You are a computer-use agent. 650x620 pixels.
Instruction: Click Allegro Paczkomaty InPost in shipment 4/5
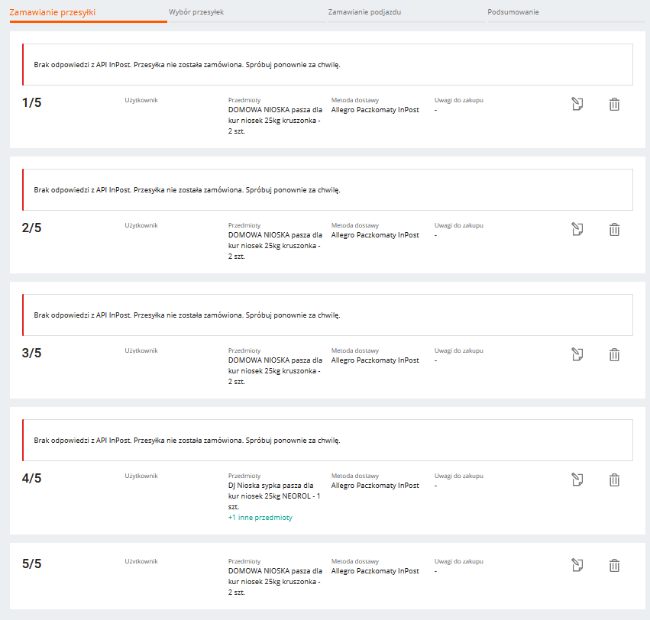coord(375,486)
